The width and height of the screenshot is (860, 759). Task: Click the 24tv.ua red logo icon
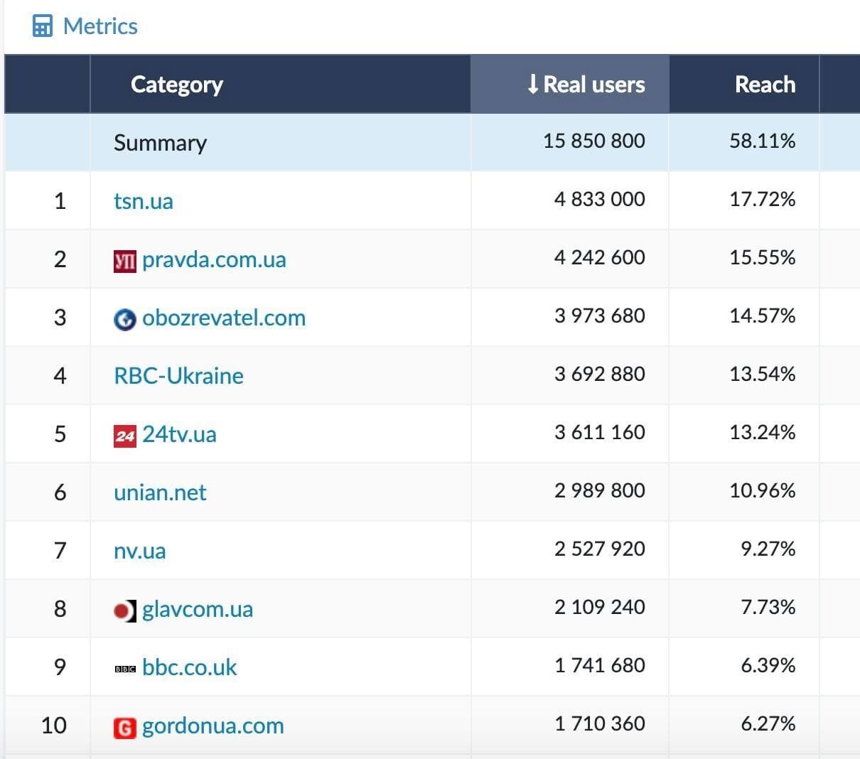click(x=124, y=436)
